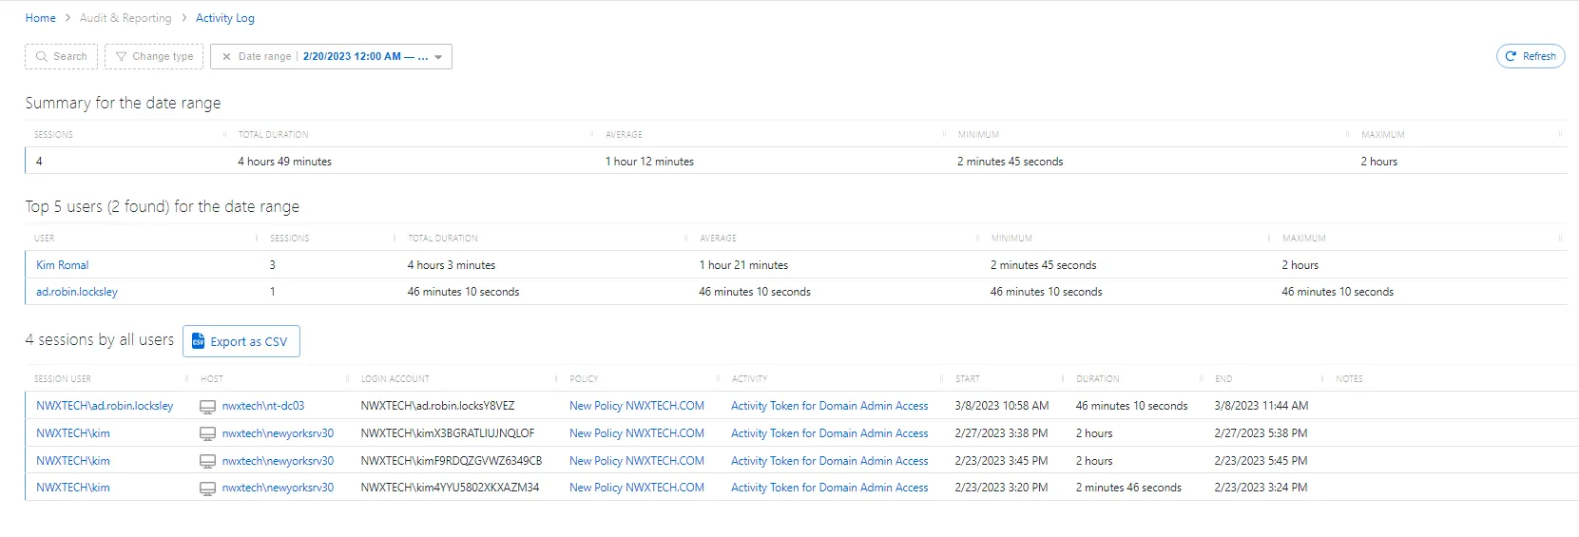
Task: Click summary minimum 2 minutes 45 seconds
Action: 1010,162
